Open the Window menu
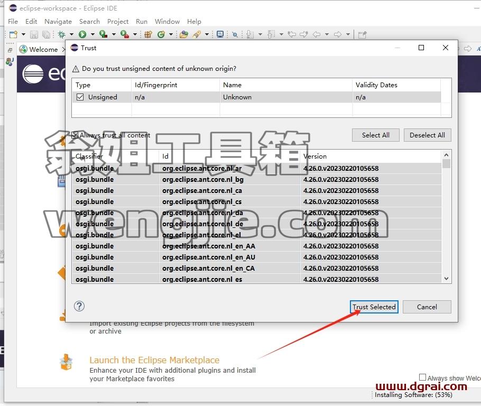Image resolution: width=481 pixels, height=406 pixels. tap(167, 22)
